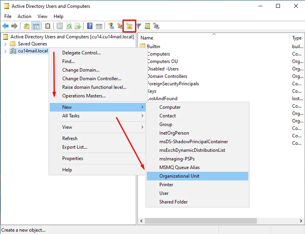The width and height of the screenshot is (305, 234).
Task: Open the New submenu arrow
Action: (143, 107)
